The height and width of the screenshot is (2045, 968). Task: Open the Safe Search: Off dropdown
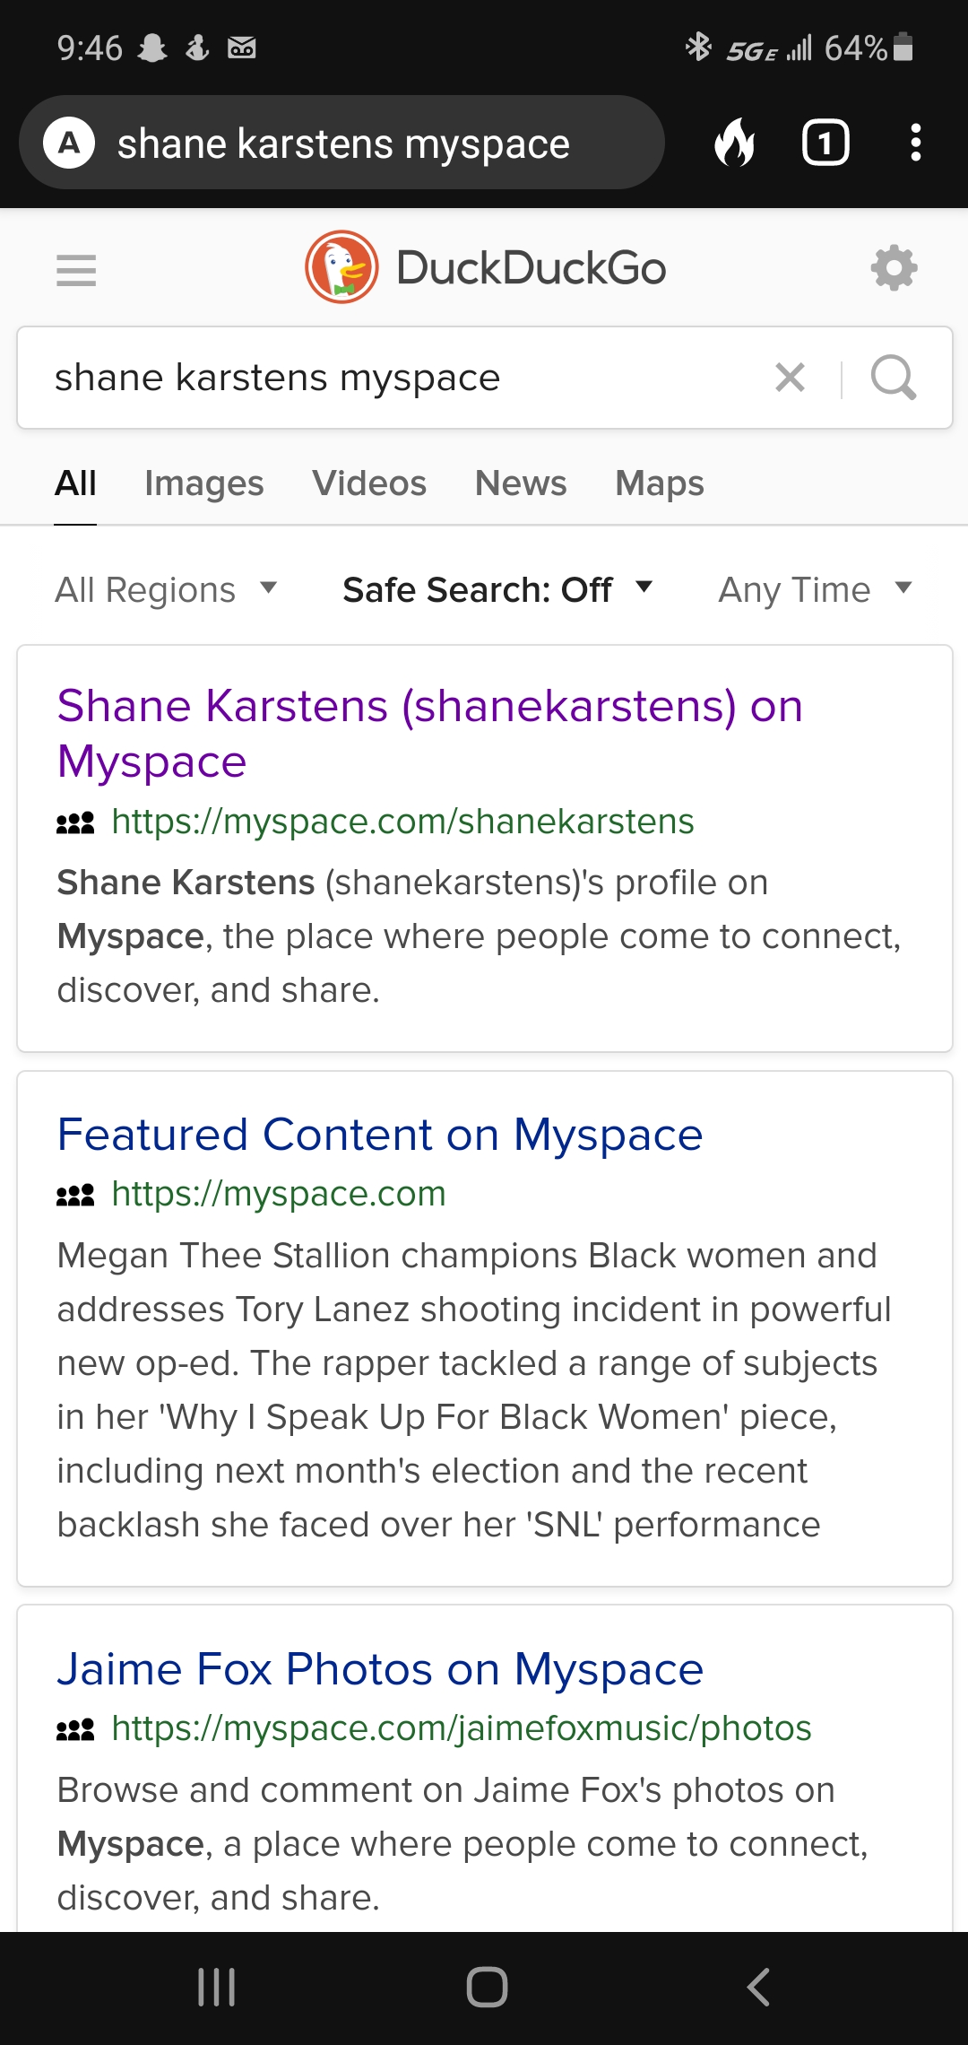coord(497,589)
